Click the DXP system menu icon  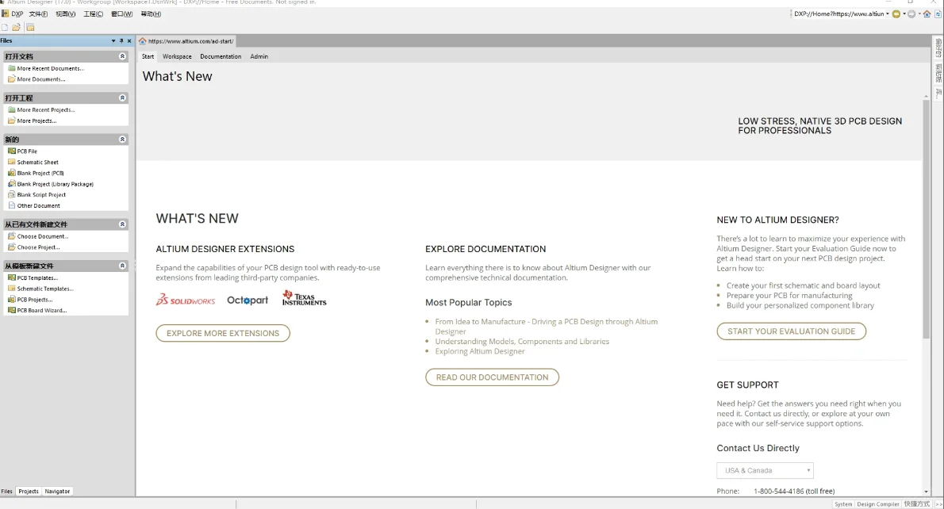pos(5,13)
